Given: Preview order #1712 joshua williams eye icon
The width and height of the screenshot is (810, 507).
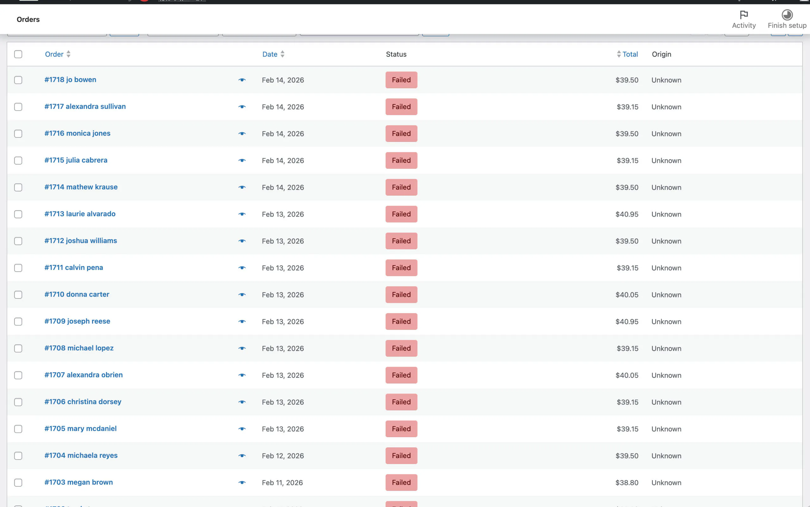Looking at the screenshot, I should 242,241.
